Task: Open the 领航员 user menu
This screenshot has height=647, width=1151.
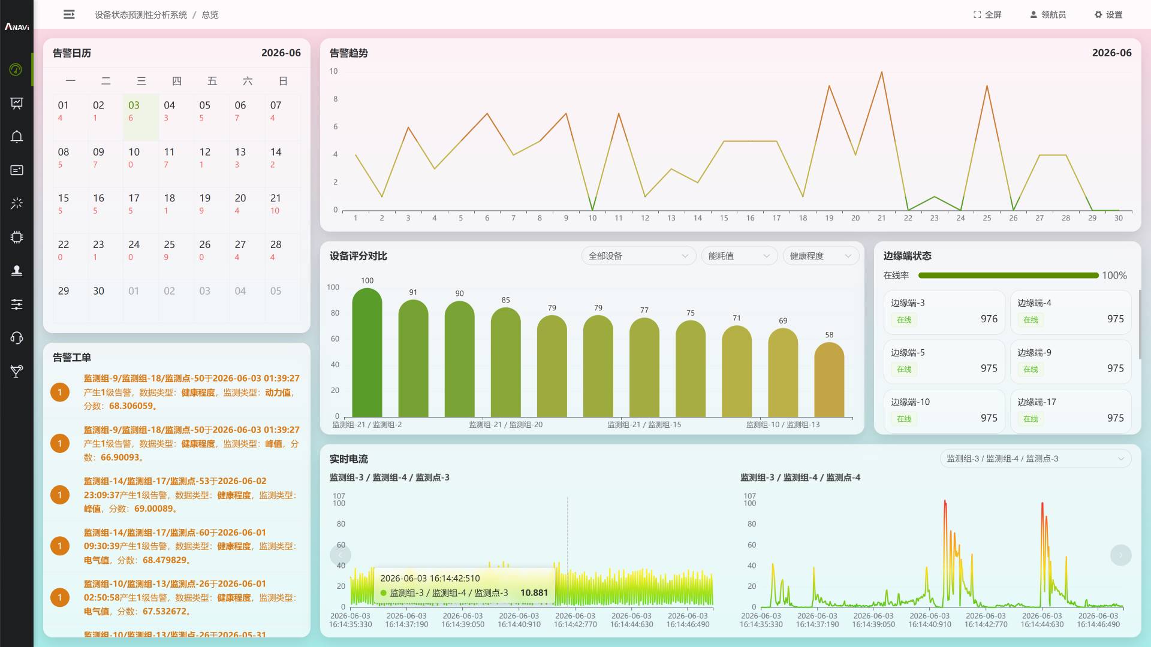Action: (x=1048, y=14)
